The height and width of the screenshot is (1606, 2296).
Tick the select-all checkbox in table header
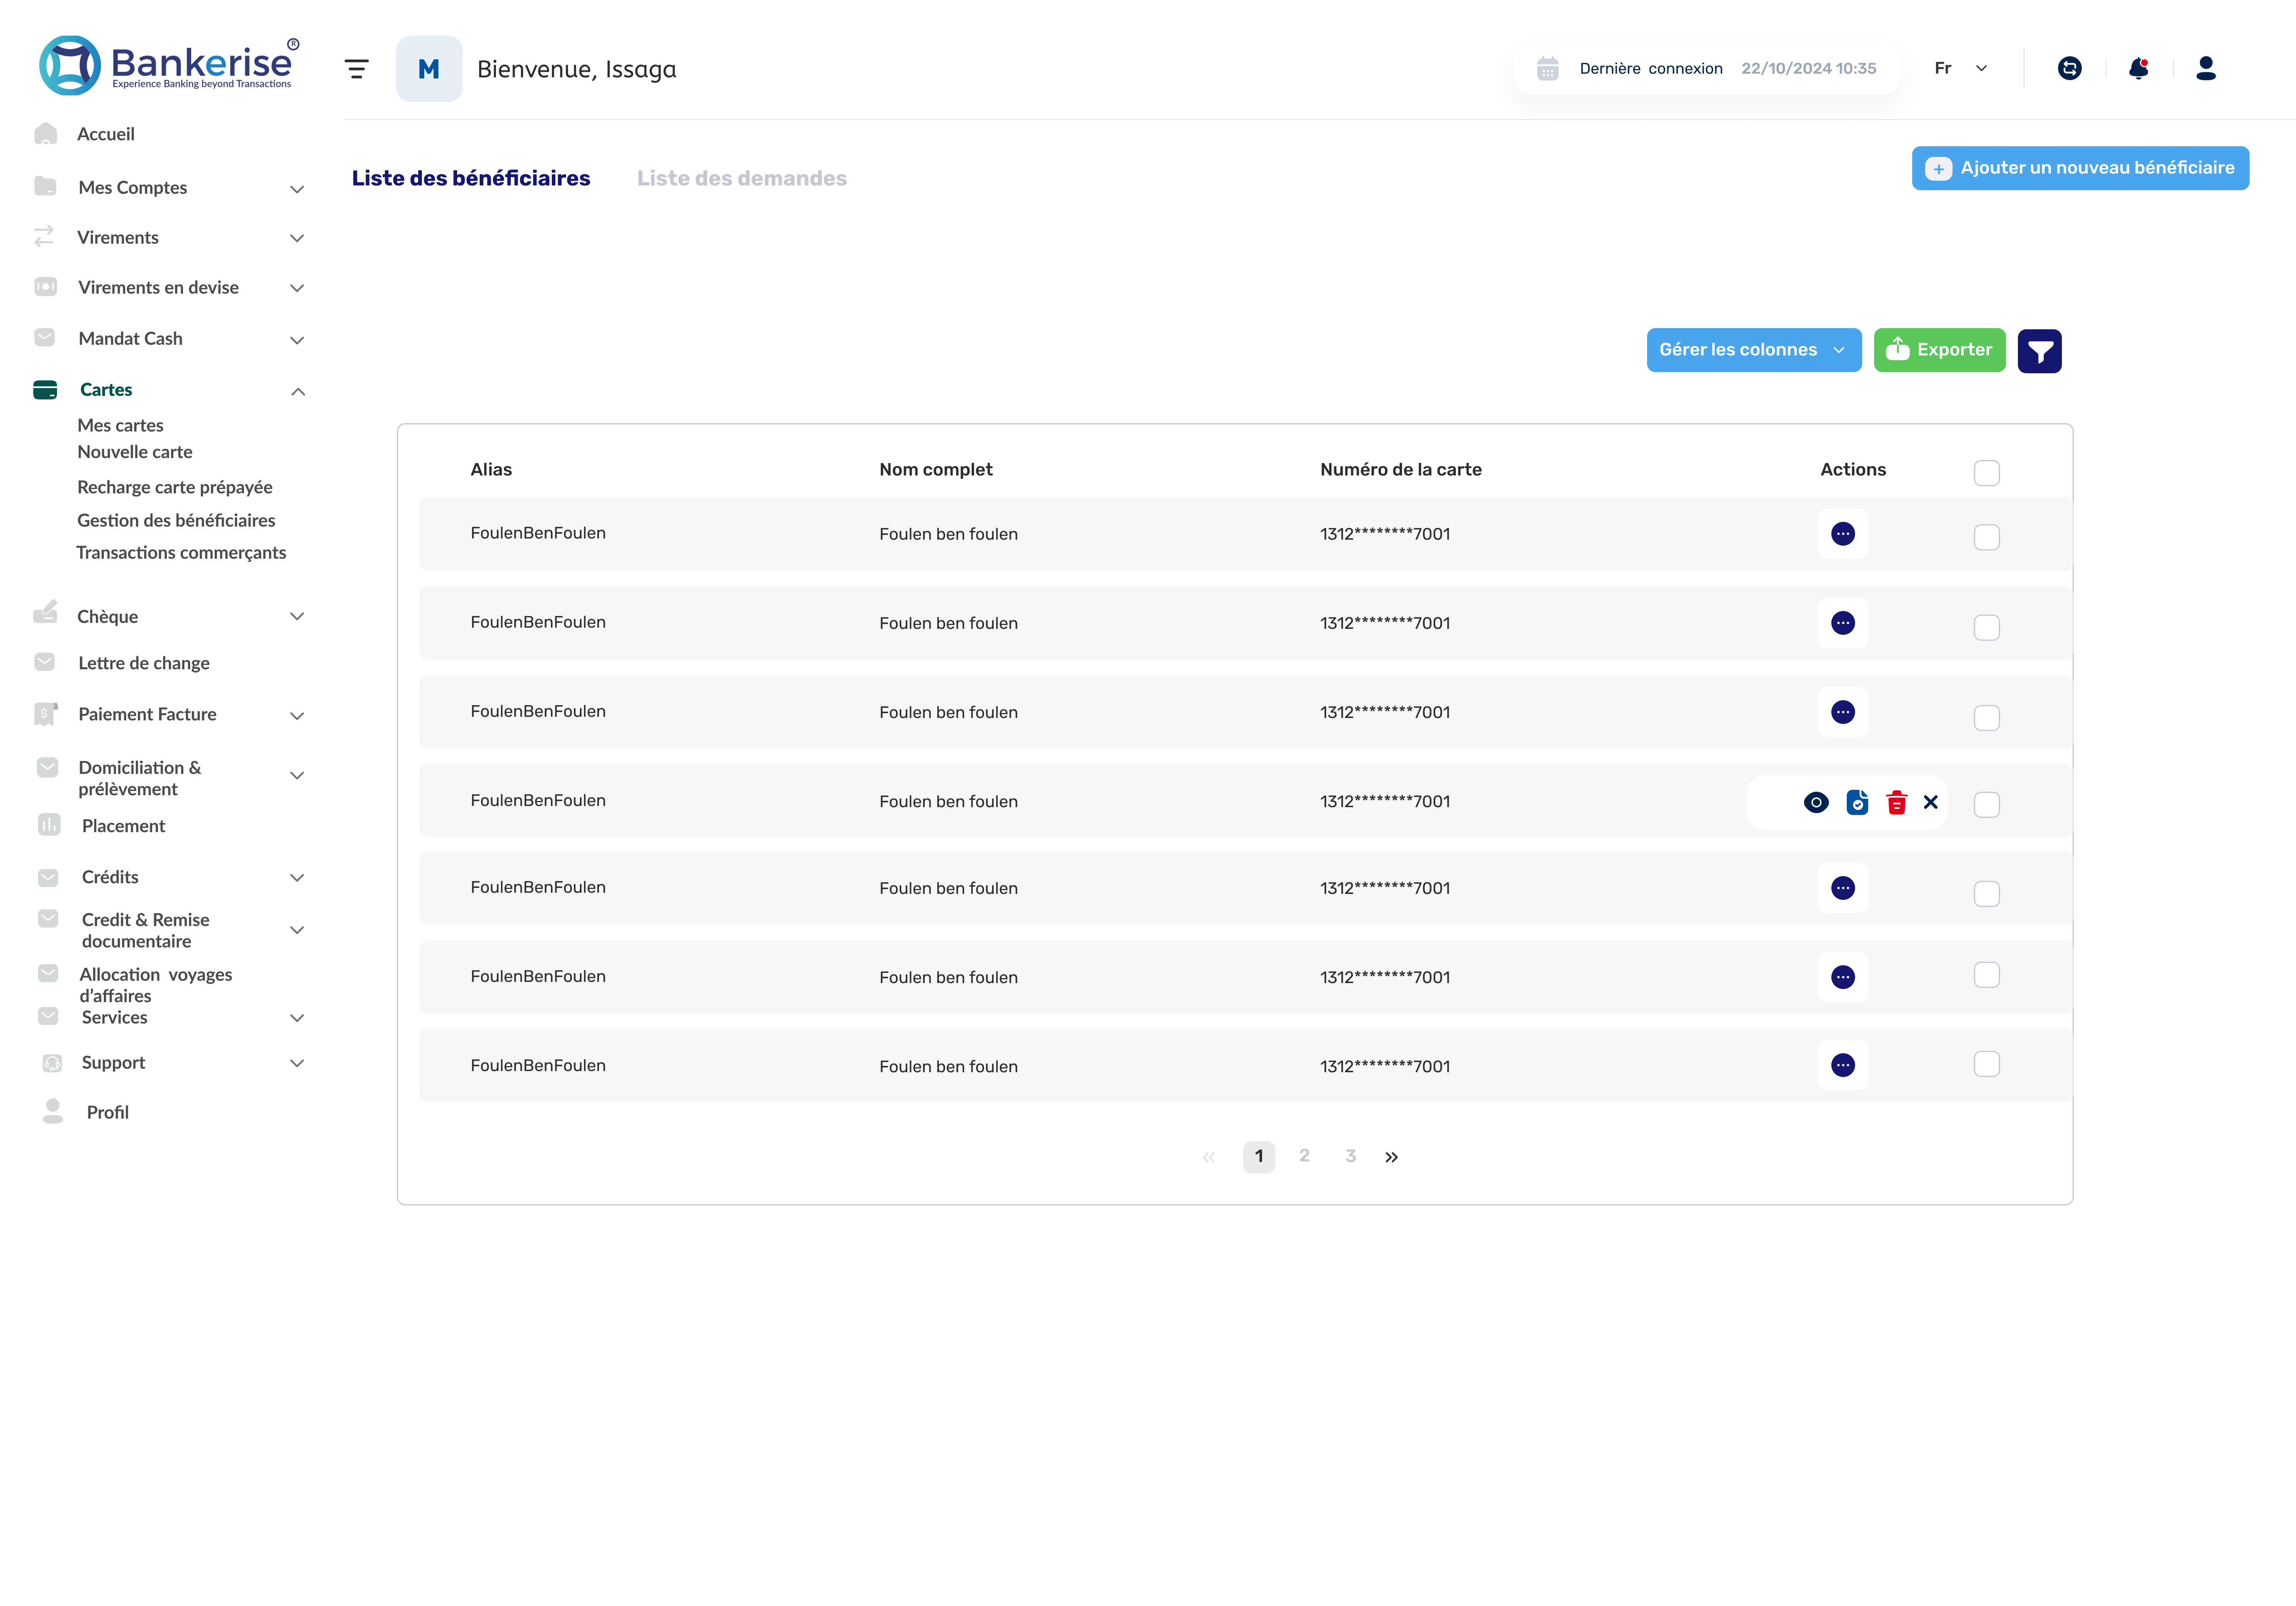coord(1987,473)
